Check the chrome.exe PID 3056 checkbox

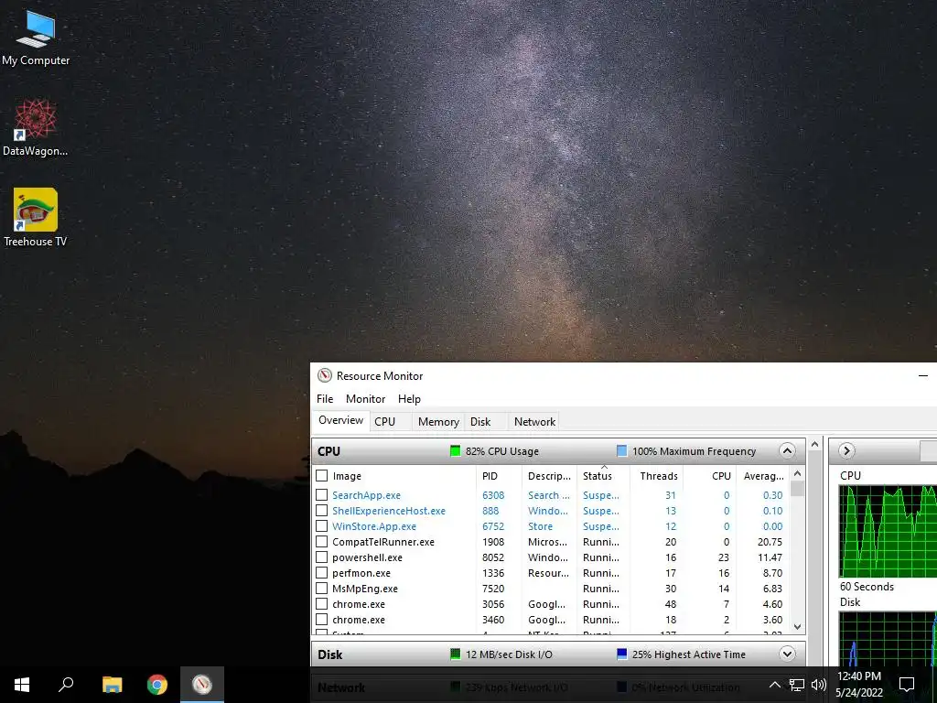[321, 604]
